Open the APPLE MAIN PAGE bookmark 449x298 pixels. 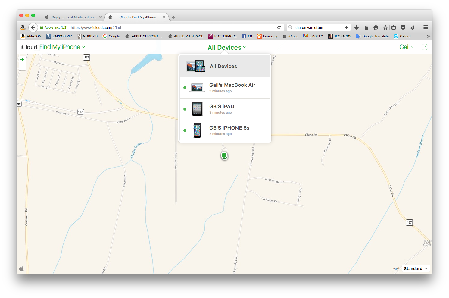click(x=186, y=36)
